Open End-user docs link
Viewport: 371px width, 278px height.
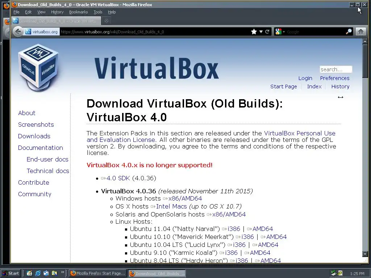coord(47,159)
